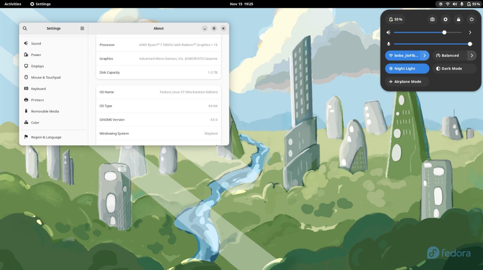Viewport: 483px width, 270px height.
Task: Click the Displays monitor icon
Action: [26, 66]
